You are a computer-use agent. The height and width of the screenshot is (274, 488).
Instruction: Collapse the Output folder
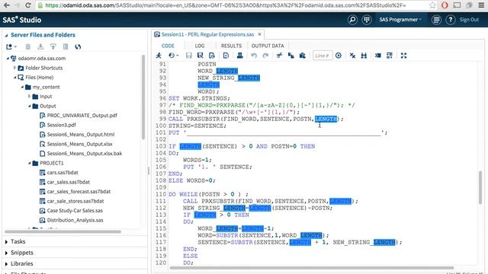(29, 106)
